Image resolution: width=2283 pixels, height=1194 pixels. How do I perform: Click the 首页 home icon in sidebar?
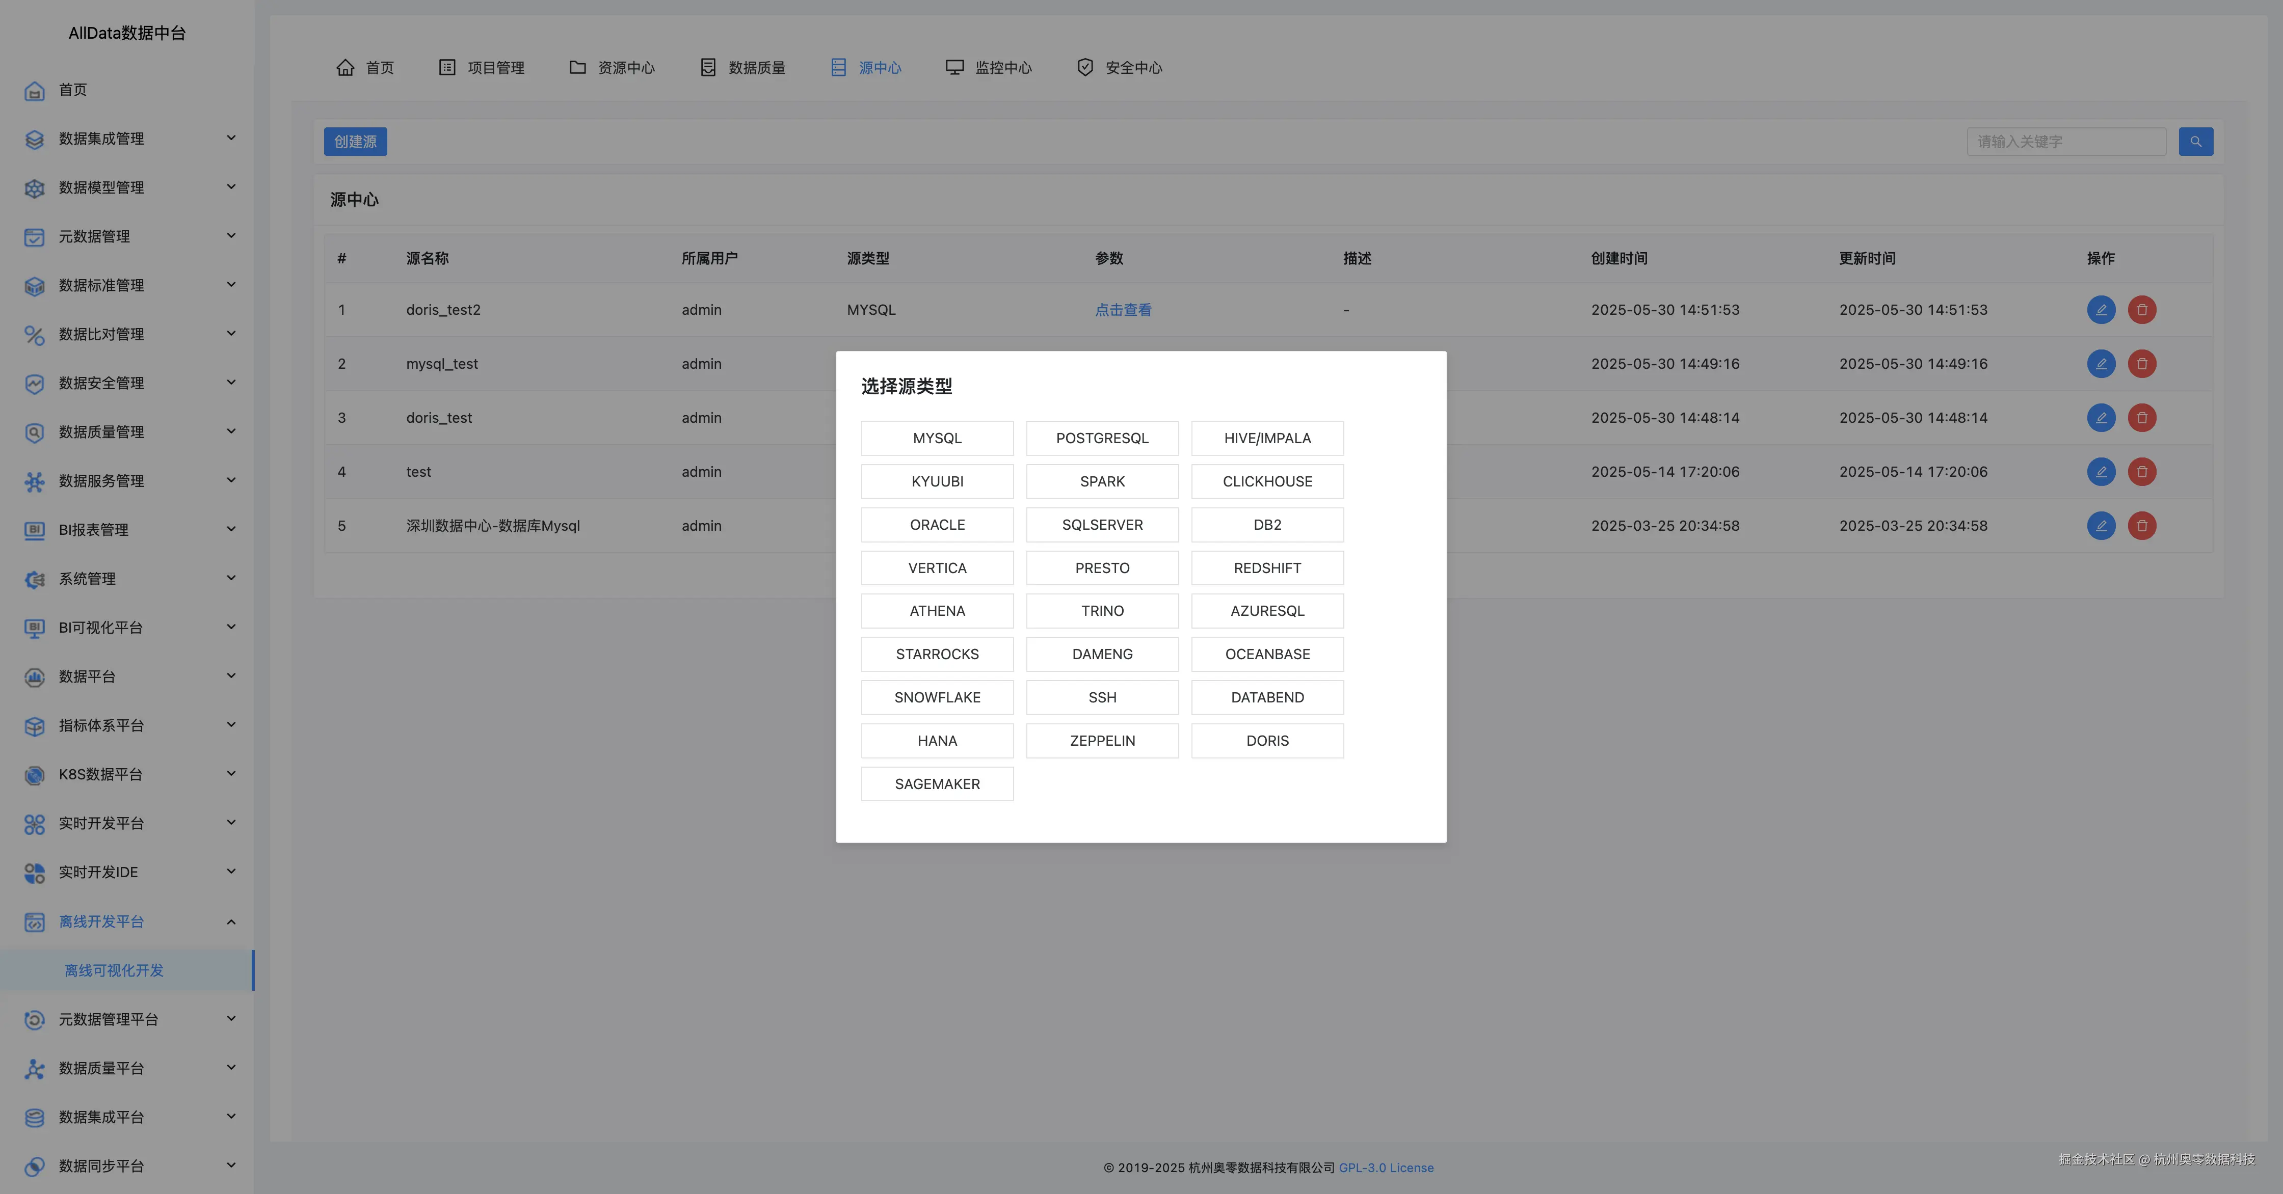tap(35, 90)
